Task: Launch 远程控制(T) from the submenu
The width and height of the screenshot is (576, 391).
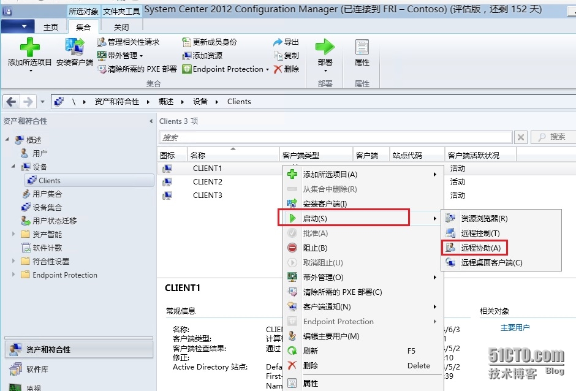Action: 501,233
